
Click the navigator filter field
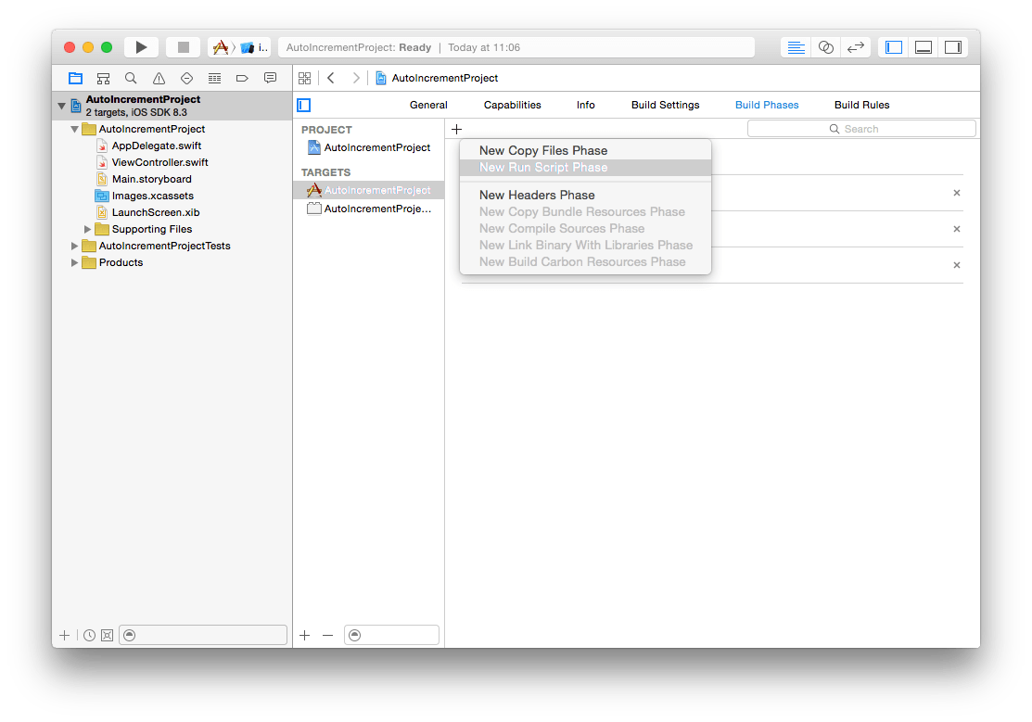[x=203, y=635]
